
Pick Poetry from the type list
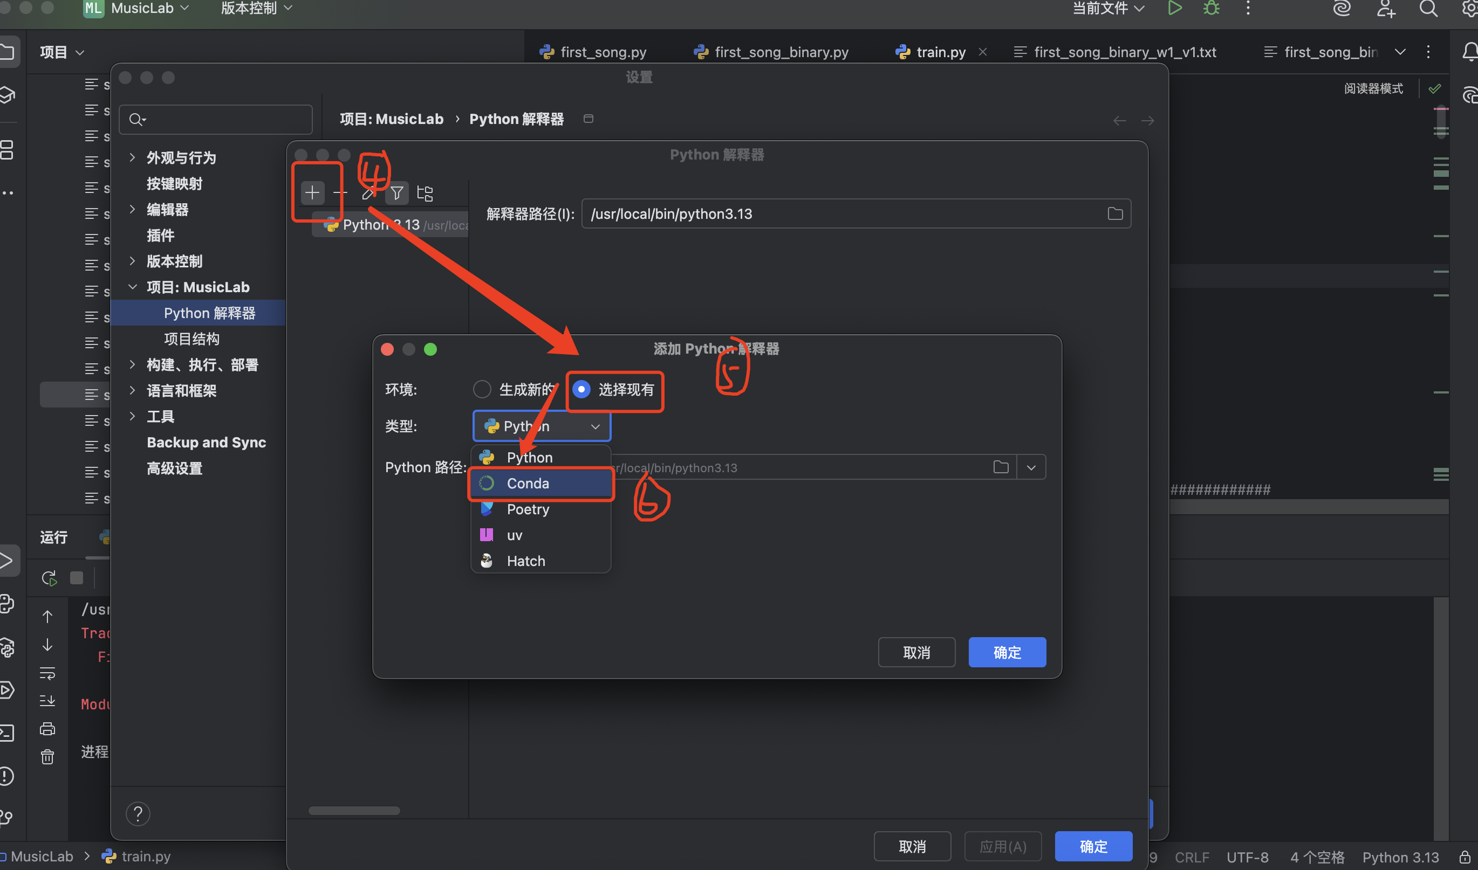click(x=528, y=509)
